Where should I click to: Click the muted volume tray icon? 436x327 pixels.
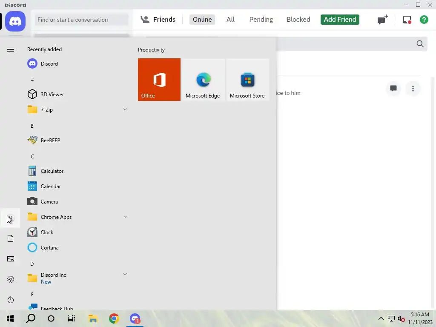tap(401, 318)
